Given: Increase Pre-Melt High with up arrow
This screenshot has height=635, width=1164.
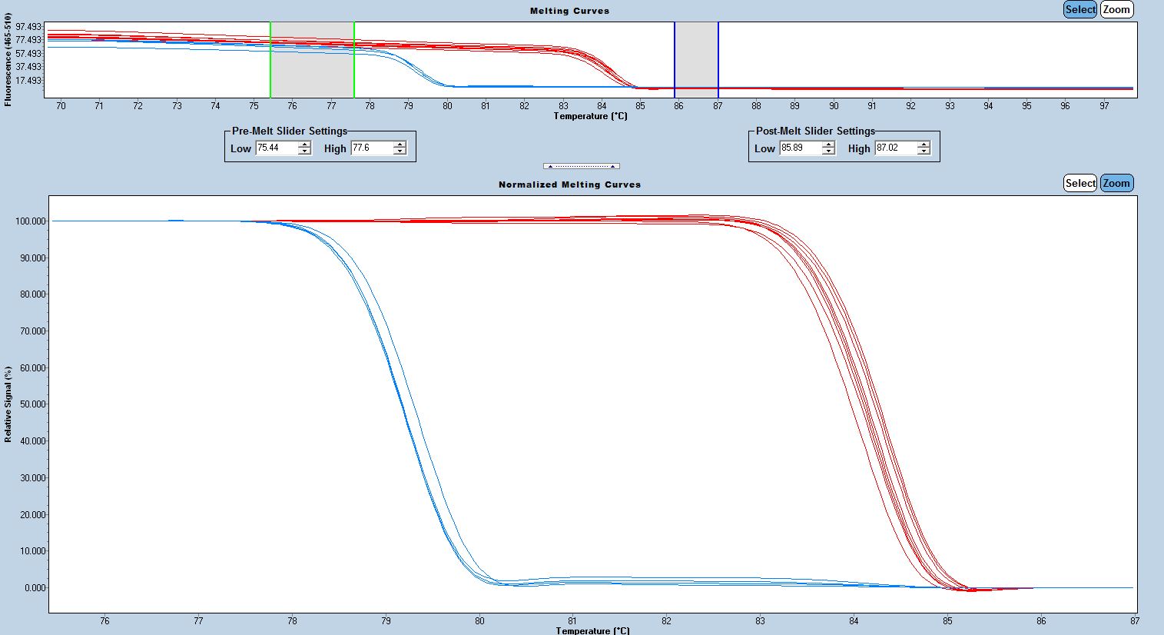Looking at the screenshot, I should 400,145.
